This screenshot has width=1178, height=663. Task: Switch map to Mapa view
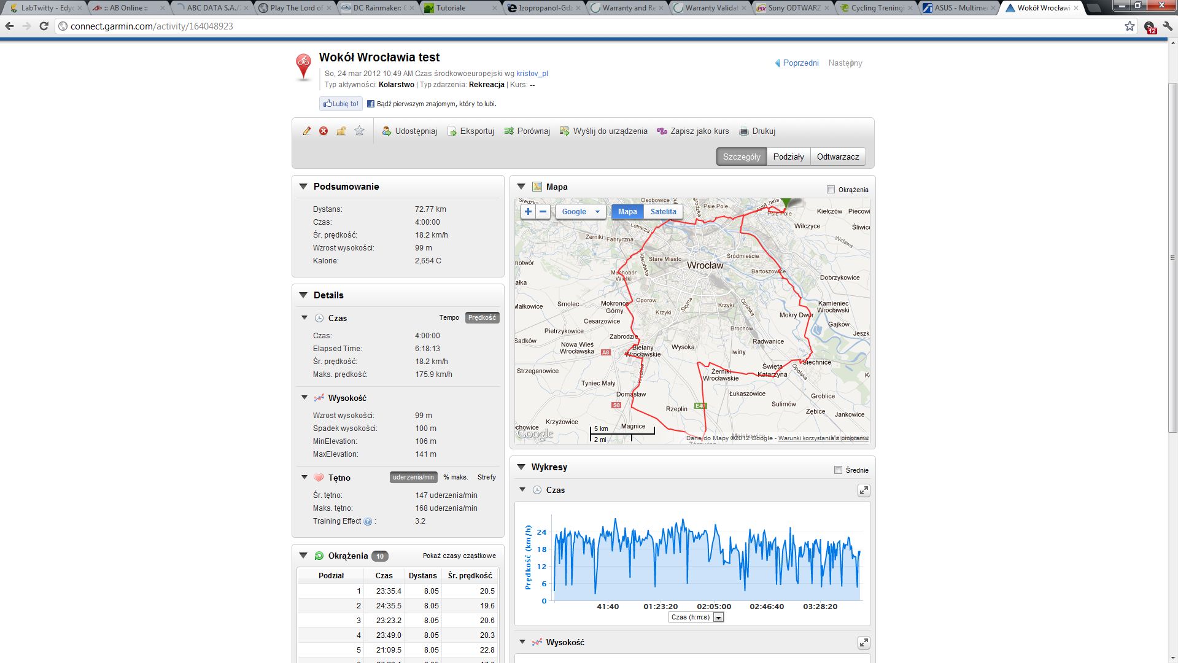627,212
